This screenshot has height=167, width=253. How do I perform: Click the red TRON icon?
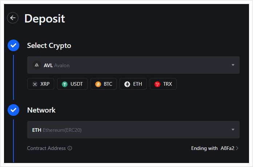tap(157, 84)
